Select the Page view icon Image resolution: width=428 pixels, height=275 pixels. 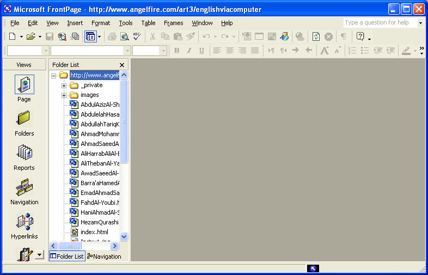click(24, 88)
